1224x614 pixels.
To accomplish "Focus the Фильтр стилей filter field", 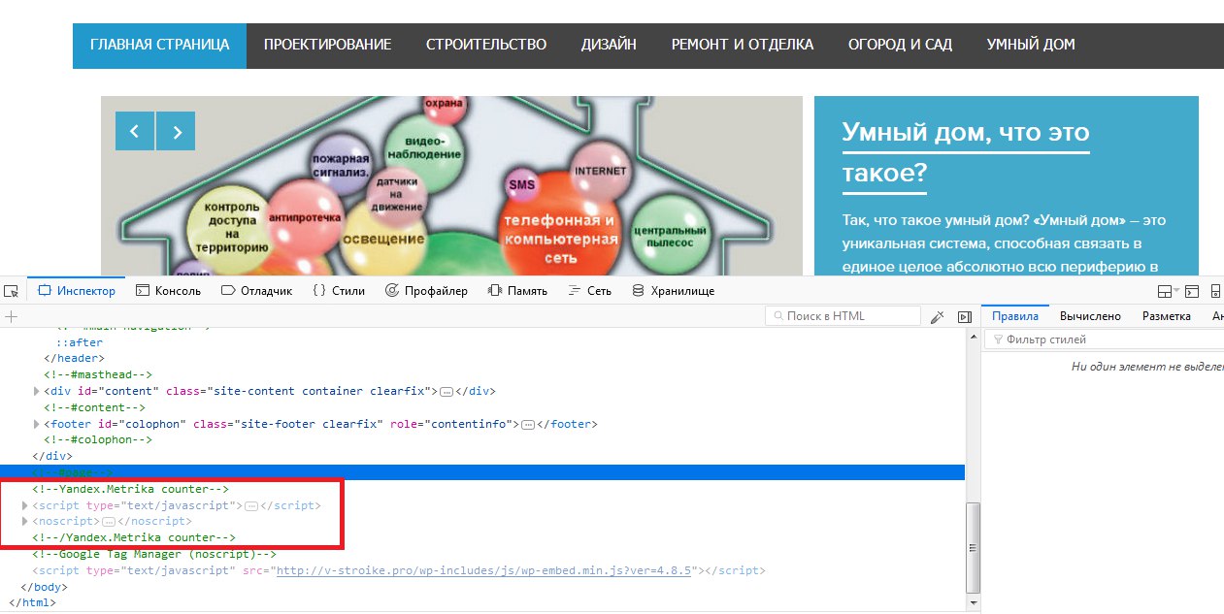I will click(x=1107, y=339).
